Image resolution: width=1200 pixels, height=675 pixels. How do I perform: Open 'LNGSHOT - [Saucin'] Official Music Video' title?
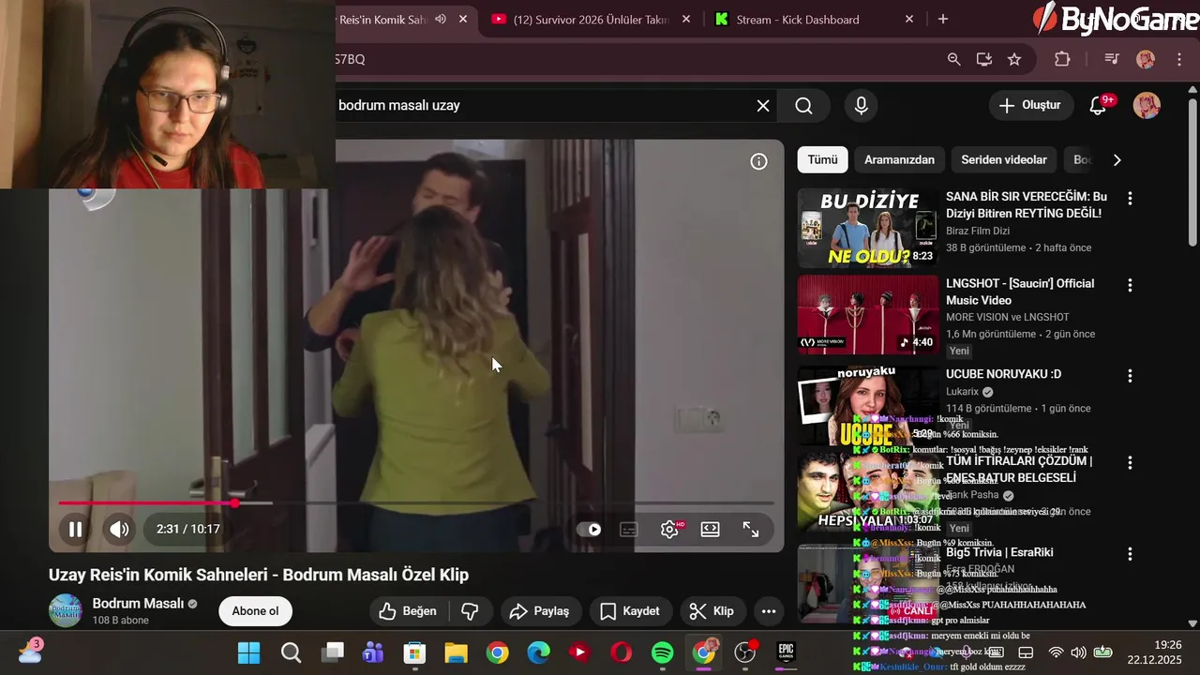click(x=1020, y=292)
